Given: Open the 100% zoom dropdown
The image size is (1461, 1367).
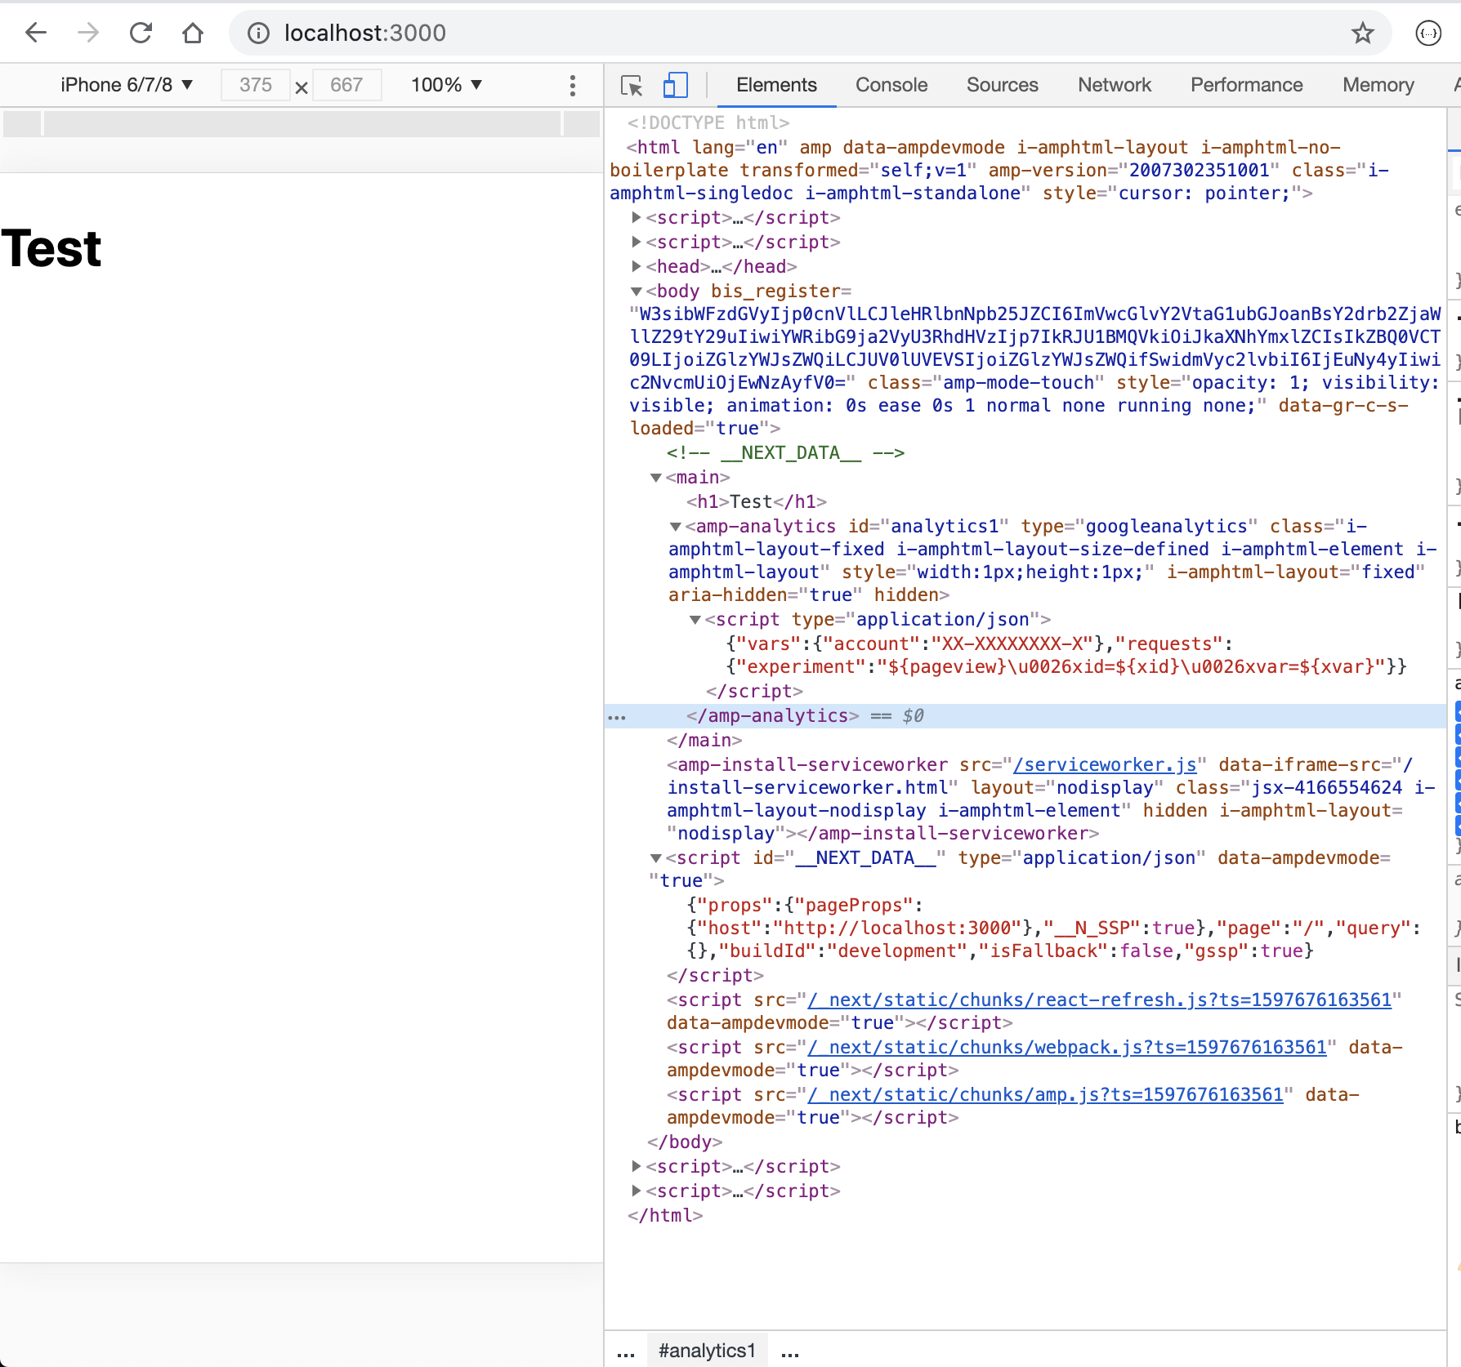Looking at the screenshot, I should [x=446, y=85].
